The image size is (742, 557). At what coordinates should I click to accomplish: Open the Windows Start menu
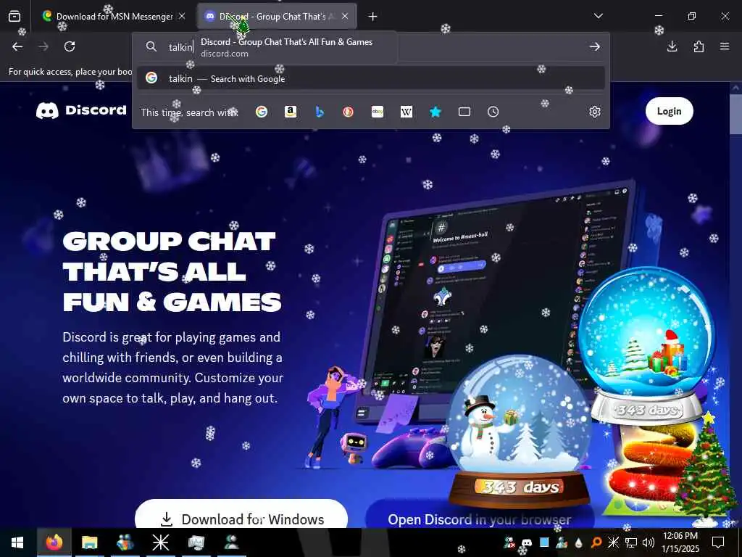click(x=17, y=542)
